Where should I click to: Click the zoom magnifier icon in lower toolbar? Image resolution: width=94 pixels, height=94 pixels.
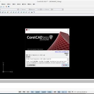(x=3, y=12)
